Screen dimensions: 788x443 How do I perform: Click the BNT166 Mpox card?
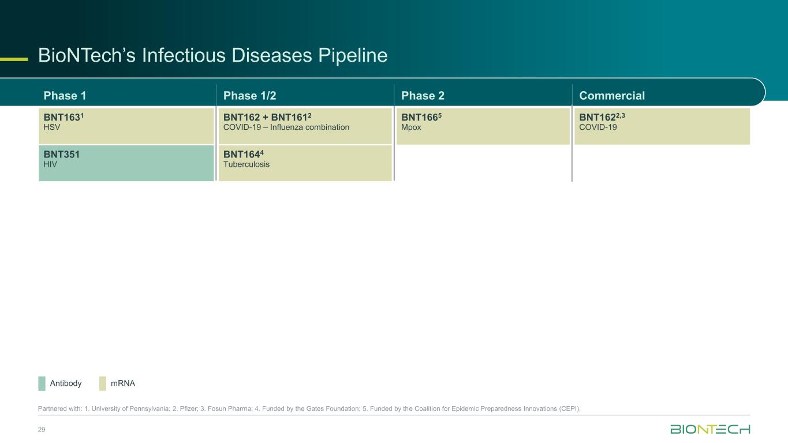click(x=483, y=126)
